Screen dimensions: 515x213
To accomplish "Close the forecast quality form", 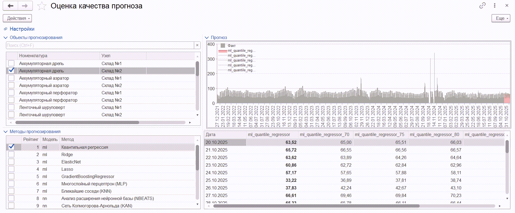I will (x=507, y=6).
